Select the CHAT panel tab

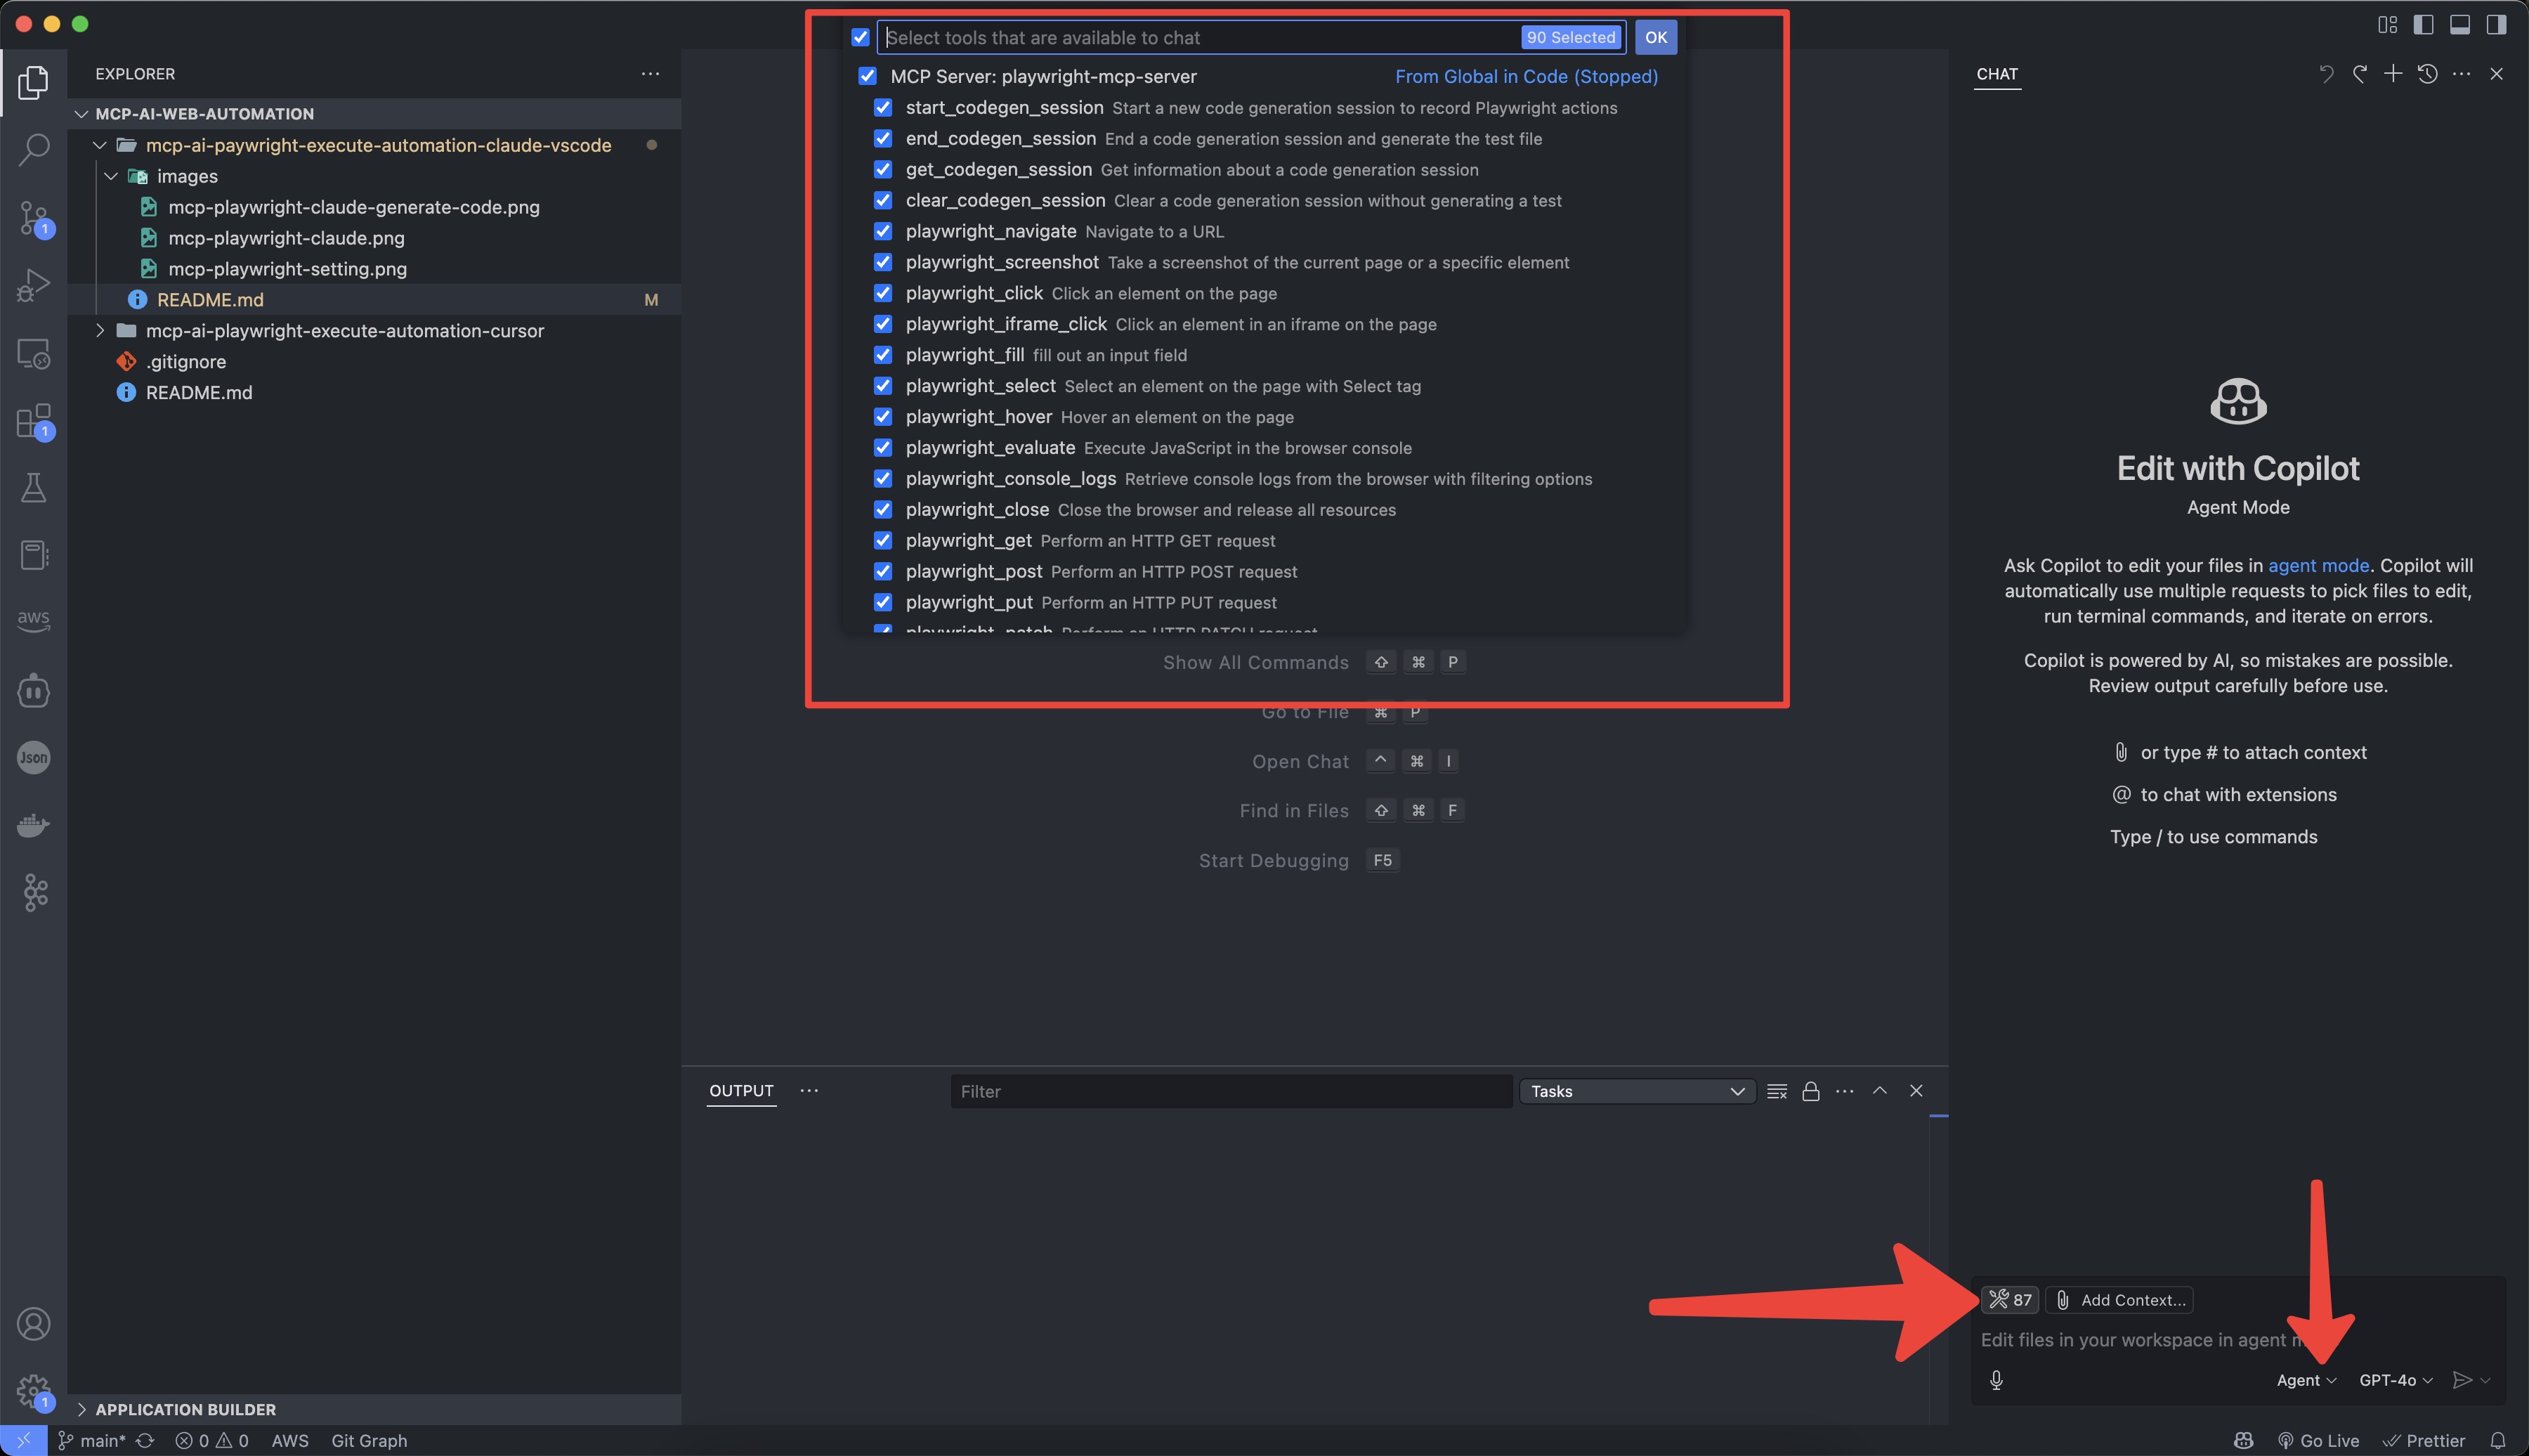click(1997, 74)
